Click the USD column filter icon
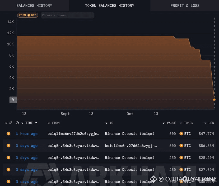 205,123
